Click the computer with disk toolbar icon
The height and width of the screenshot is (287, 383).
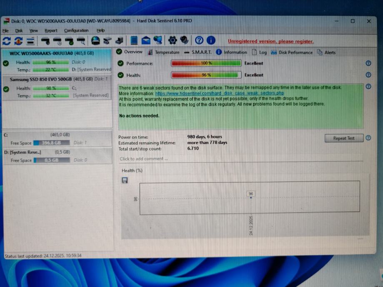120,41
